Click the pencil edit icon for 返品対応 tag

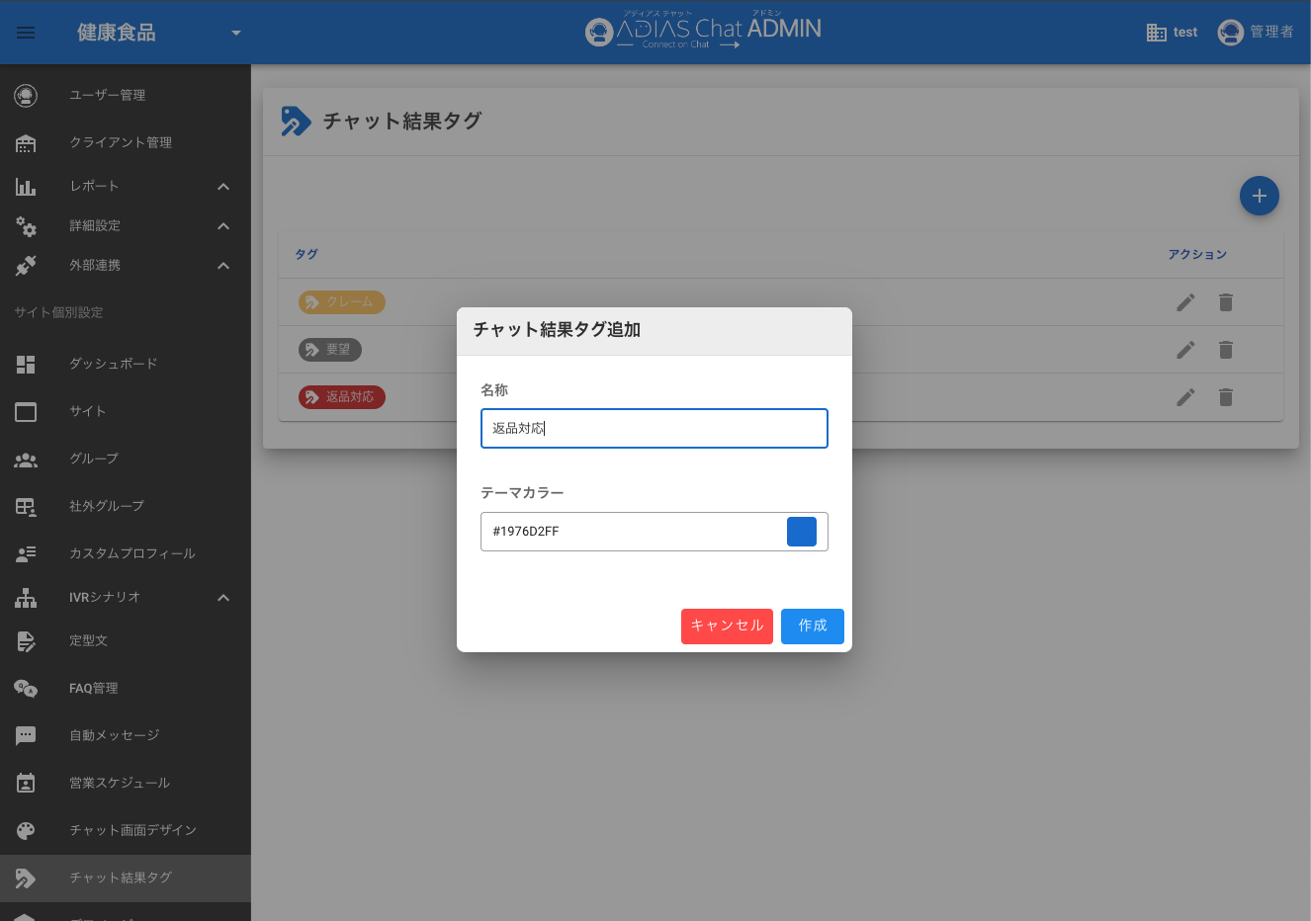(1185, 397)
